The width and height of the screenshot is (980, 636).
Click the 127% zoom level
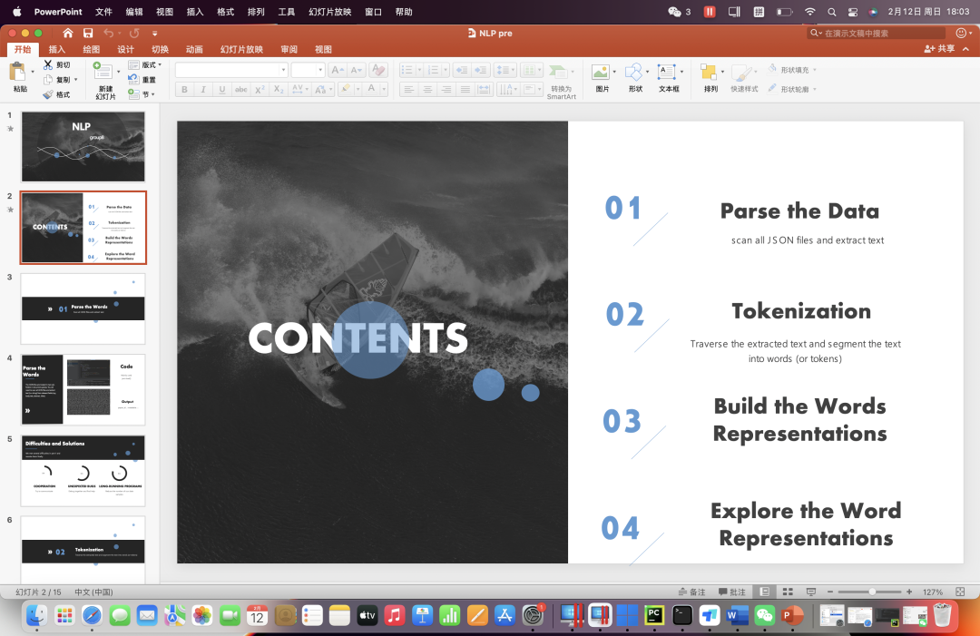coord(933,592)
